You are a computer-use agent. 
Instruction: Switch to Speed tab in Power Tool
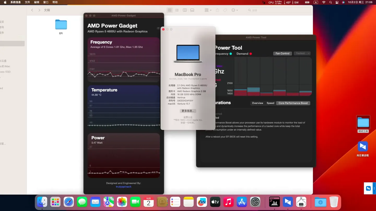[x=271, y=103]
